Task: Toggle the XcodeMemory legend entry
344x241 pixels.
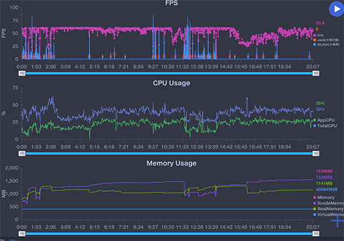Action: [328, 203]
